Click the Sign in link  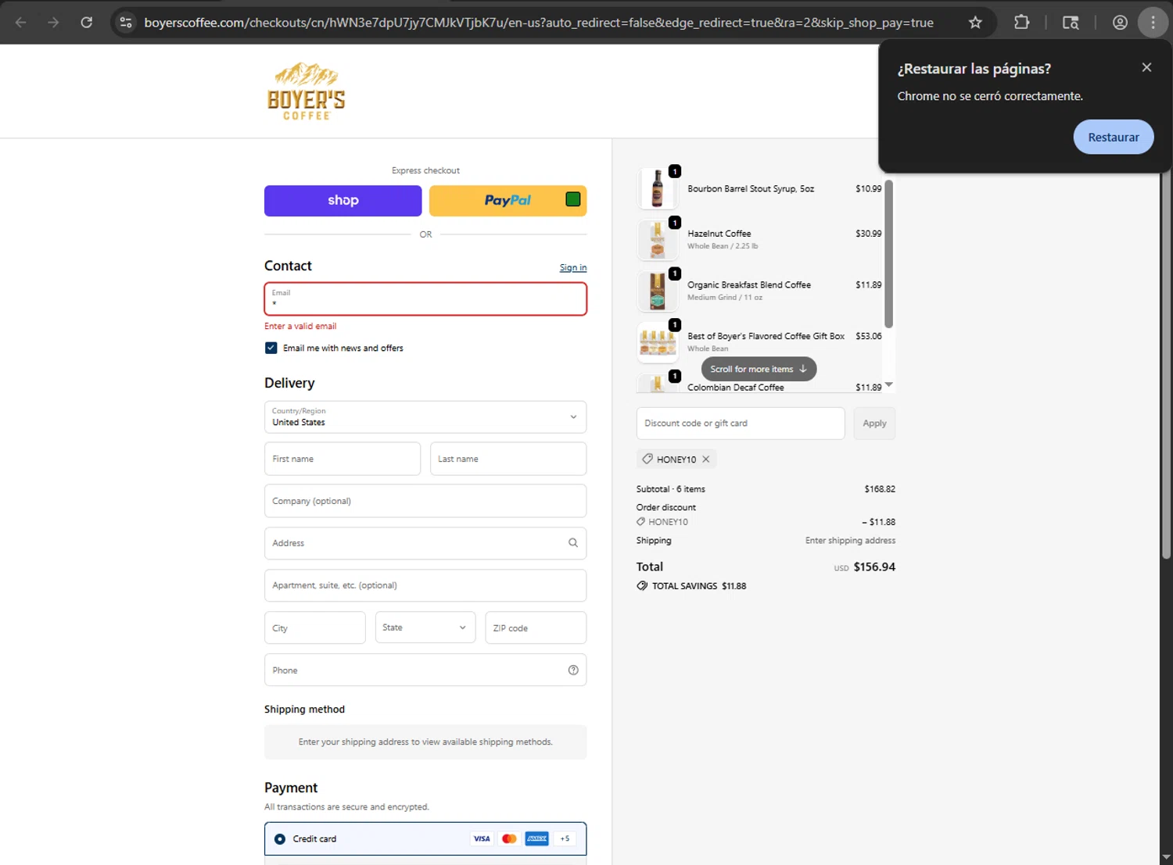[x=572, y=267]
